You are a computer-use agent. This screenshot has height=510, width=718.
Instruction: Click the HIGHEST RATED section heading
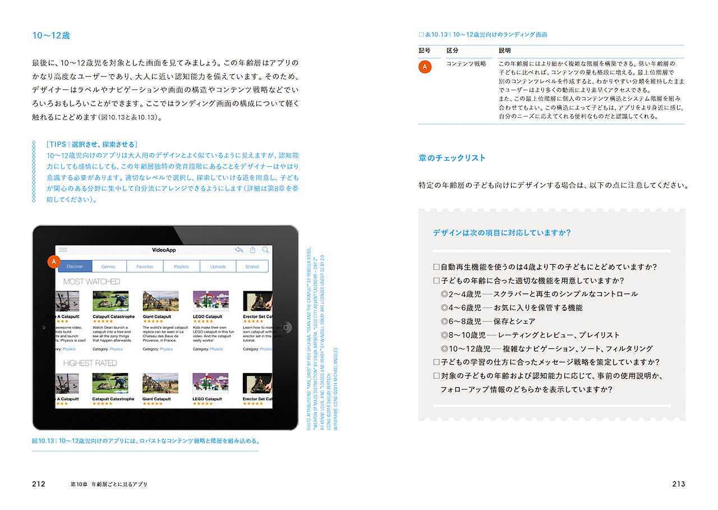(x=90, y=364)
